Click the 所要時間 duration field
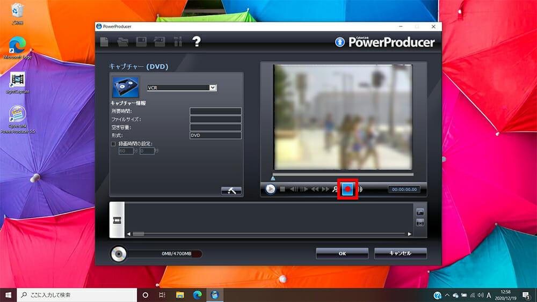 (215, 111)
